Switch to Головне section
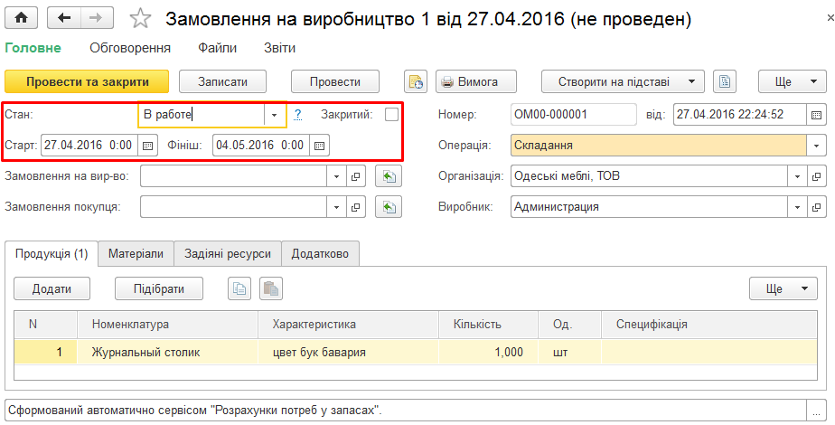The height and width of the screenshot is (425, 835). pos(33,49)
